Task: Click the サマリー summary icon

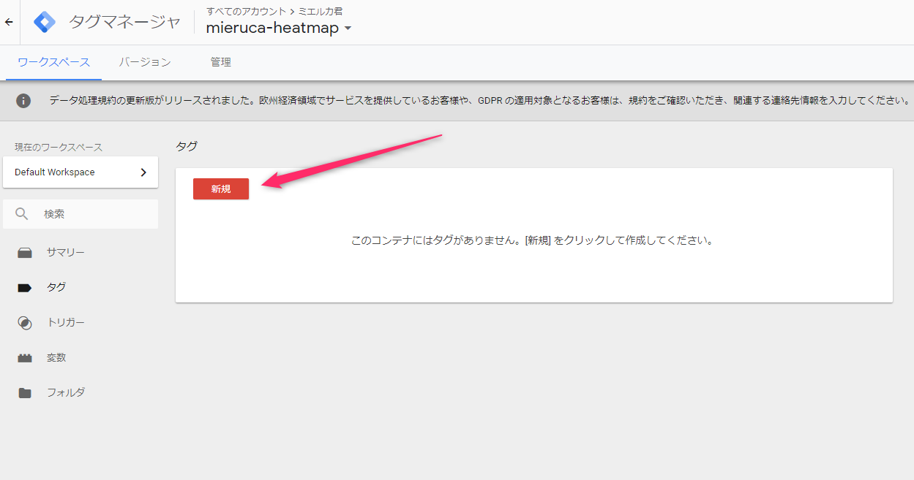Action: (25, 253)
